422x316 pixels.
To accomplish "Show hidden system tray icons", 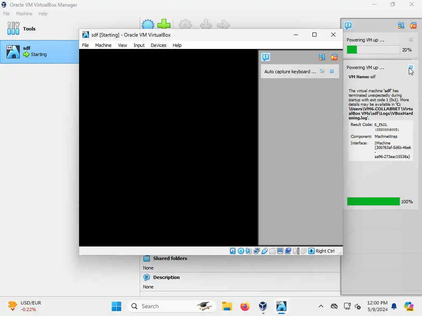I will pos(321,306).
